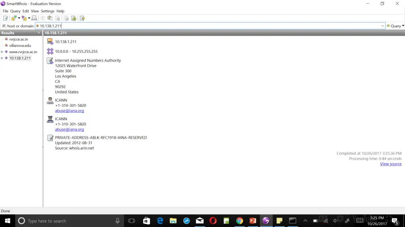Open Microsoft Edge from the taskbar

(x=160, y=221)
